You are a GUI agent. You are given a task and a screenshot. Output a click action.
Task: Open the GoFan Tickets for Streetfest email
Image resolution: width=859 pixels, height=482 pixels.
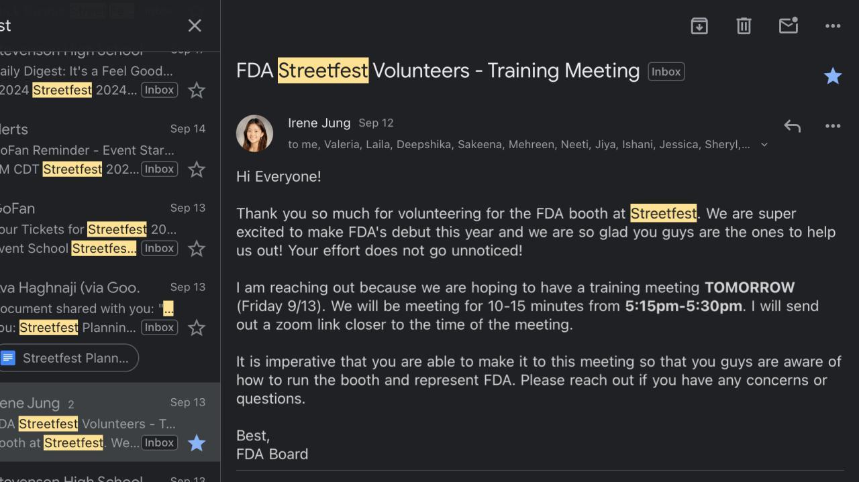[87, 229]
